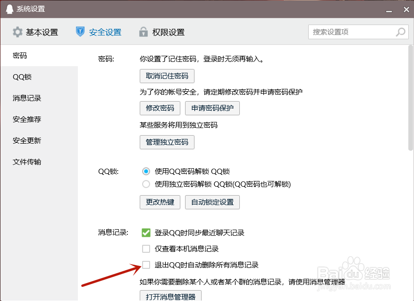Select 使用QQ密码解锁 QQ锁 option
This screenshot has height=301, width=414.
146,172
